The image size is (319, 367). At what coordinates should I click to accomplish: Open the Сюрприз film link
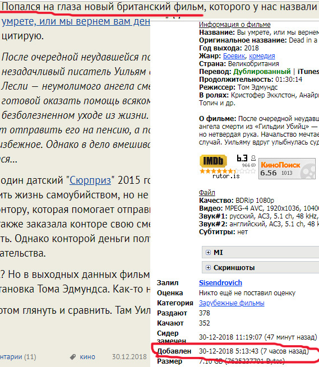click(x=90, y=180)
